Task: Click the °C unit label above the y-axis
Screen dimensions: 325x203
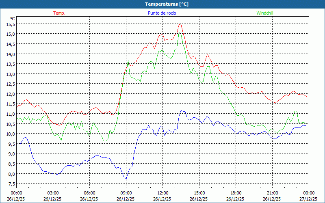Action: pos(12,19)
